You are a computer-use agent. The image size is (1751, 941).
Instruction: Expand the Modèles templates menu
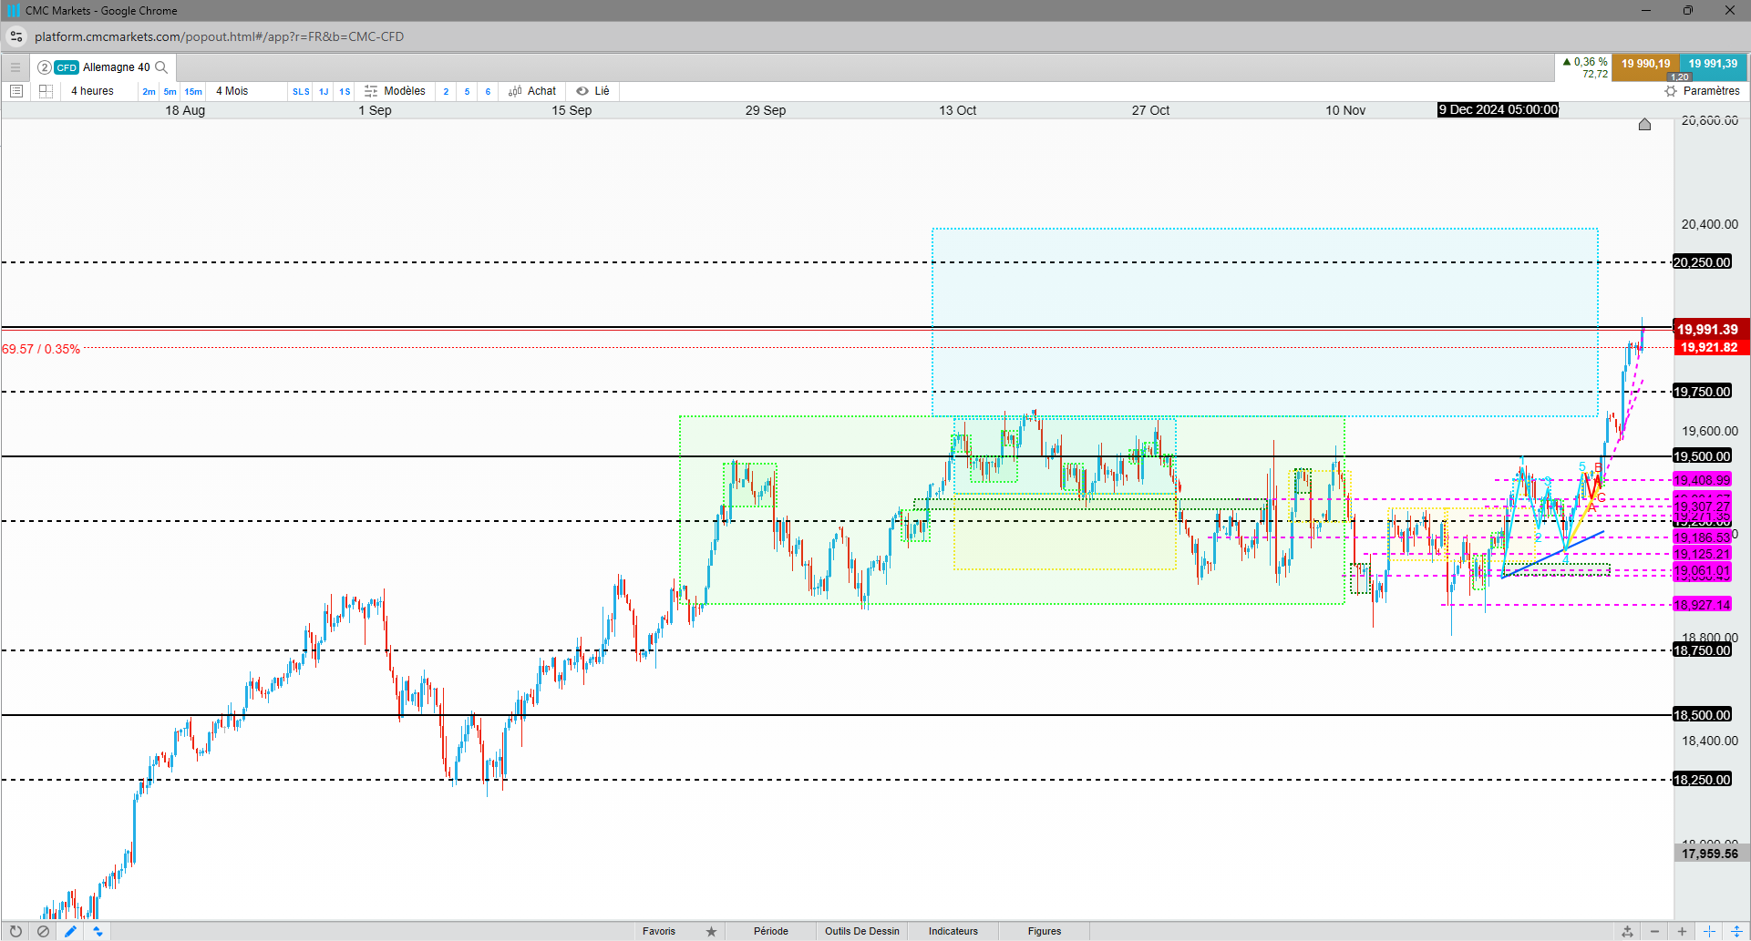(x=395, y=91)
